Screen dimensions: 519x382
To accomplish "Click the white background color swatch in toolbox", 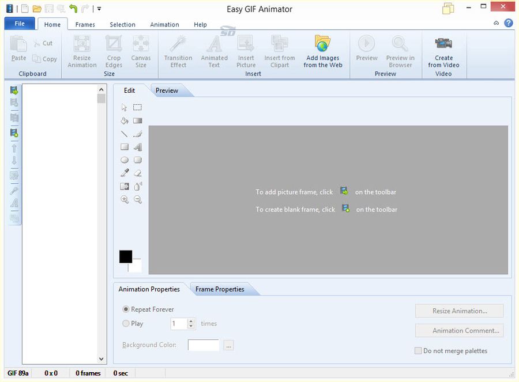I will [136, 266].
